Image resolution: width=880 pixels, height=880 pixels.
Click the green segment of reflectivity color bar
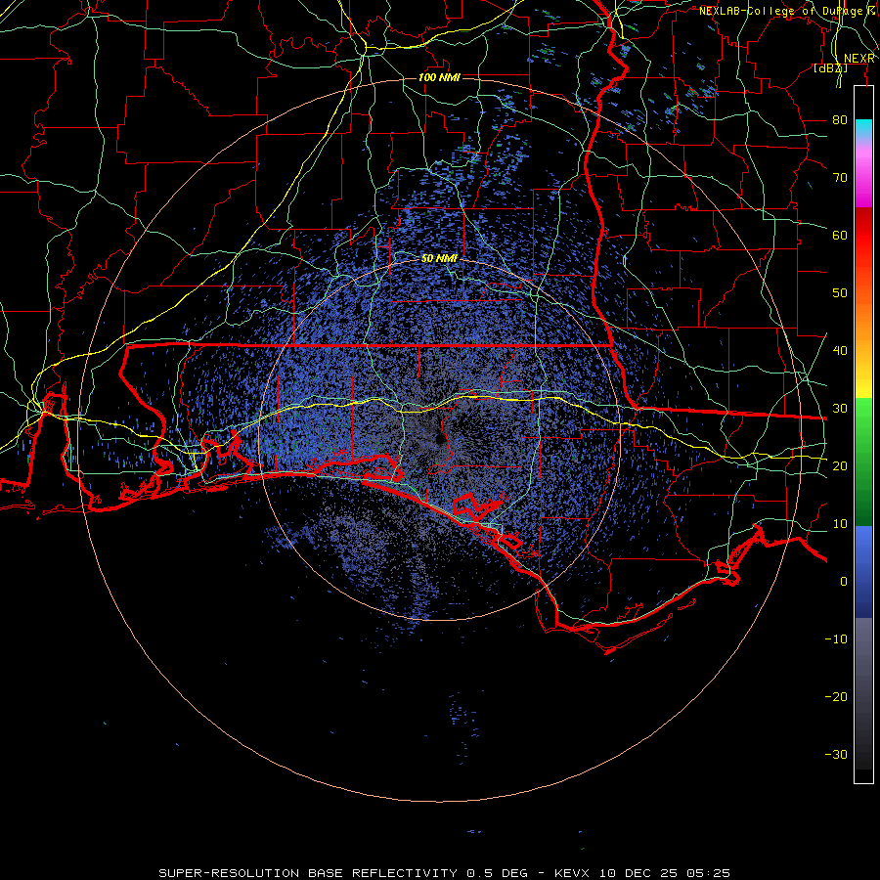863,462
